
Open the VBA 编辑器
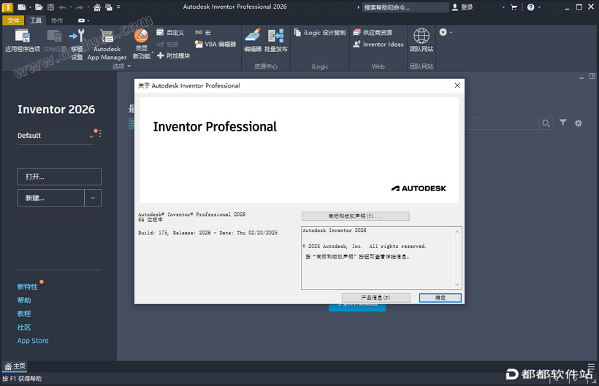(215, 45)
